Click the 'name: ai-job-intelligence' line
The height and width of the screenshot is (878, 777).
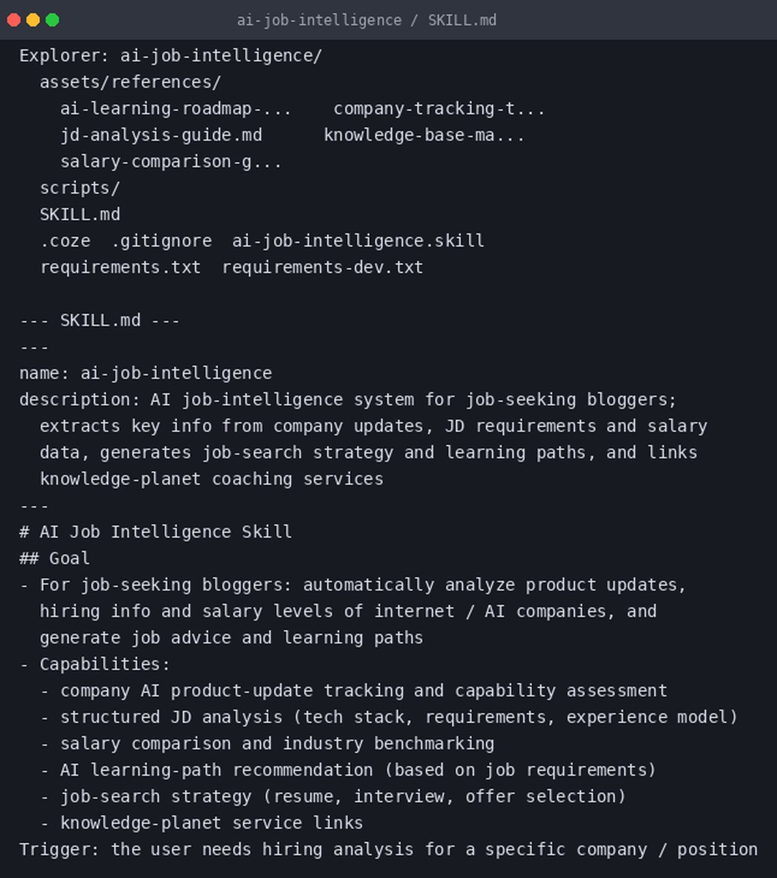click(x=146, y=373)
